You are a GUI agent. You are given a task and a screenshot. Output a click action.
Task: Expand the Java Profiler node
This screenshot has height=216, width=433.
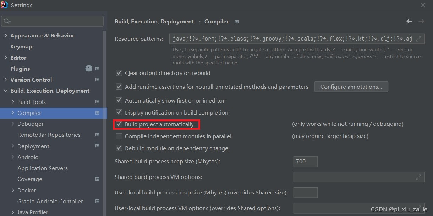[x=13, y=212]
